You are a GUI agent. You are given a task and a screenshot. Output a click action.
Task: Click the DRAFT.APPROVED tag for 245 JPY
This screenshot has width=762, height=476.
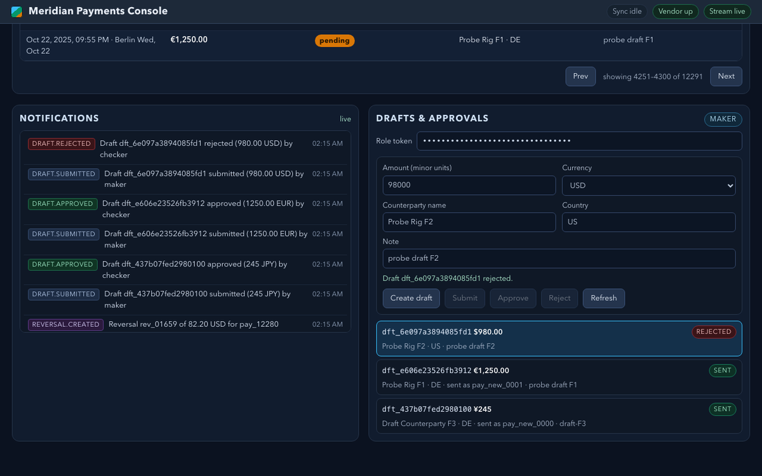tap(63, 264)
